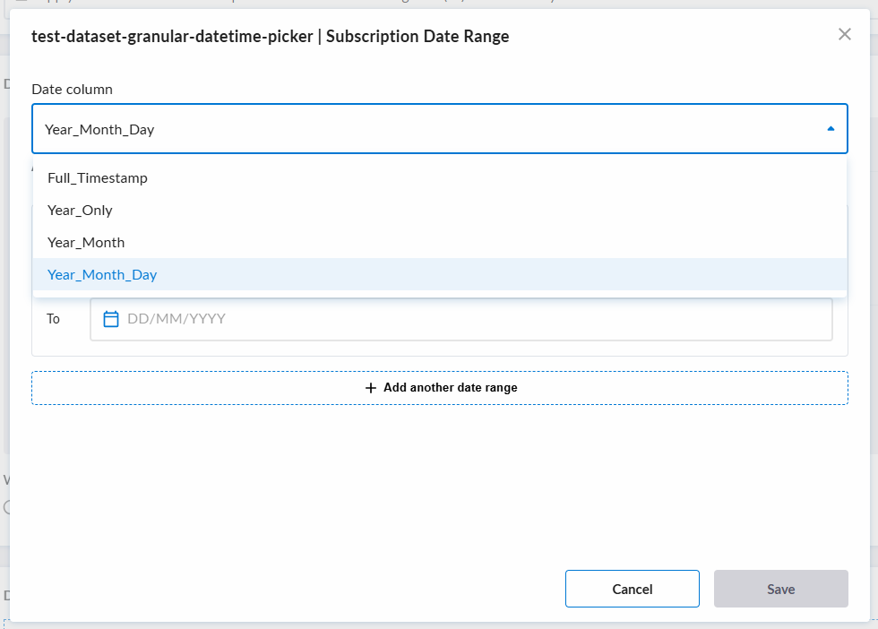This screenshot has height=629, width=878.
Task: Open the calendar icon in To field
Action: pos(111,319)
